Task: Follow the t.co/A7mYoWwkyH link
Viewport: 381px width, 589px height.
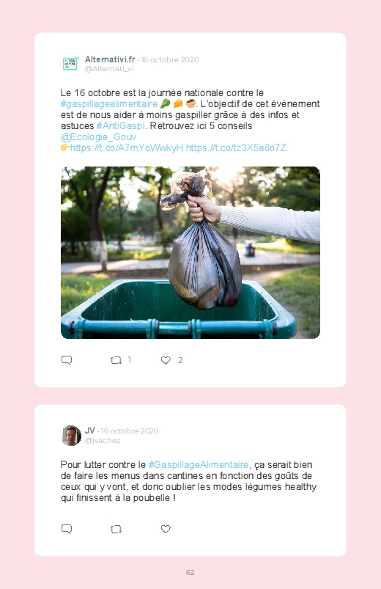Action: pyautogui.click(x=127, y=147)
